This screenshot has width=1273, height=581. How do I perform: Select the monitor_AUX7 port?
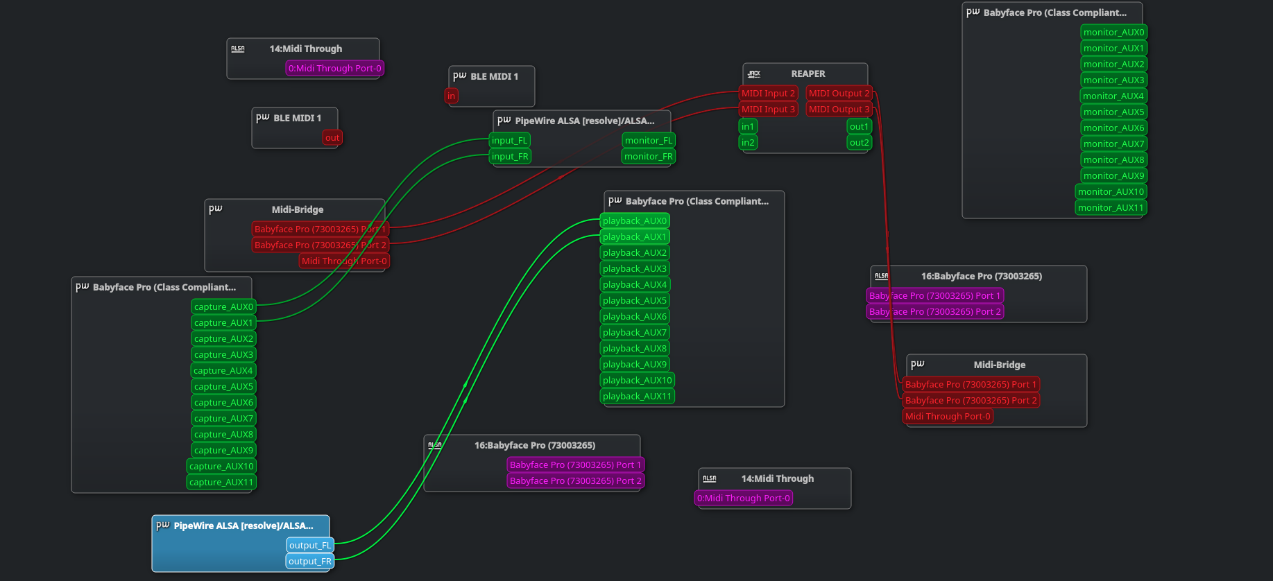pyautogui.click(x=1113, y=144)
